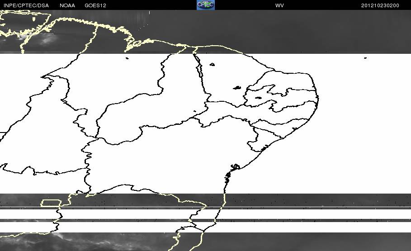411x251 pixels.
Task: Click the WV channel label
Action: [279, 5]
